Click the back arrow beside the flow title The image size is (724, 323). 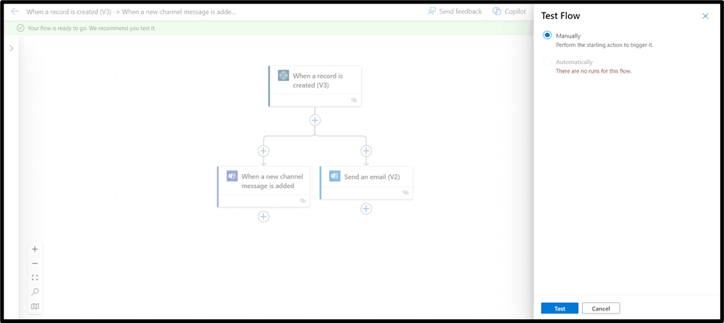pyautogui.click(x=15, y=12)
